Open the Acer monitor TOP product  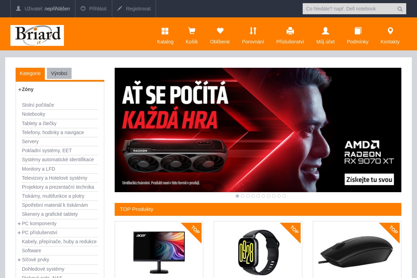point(159,252)
